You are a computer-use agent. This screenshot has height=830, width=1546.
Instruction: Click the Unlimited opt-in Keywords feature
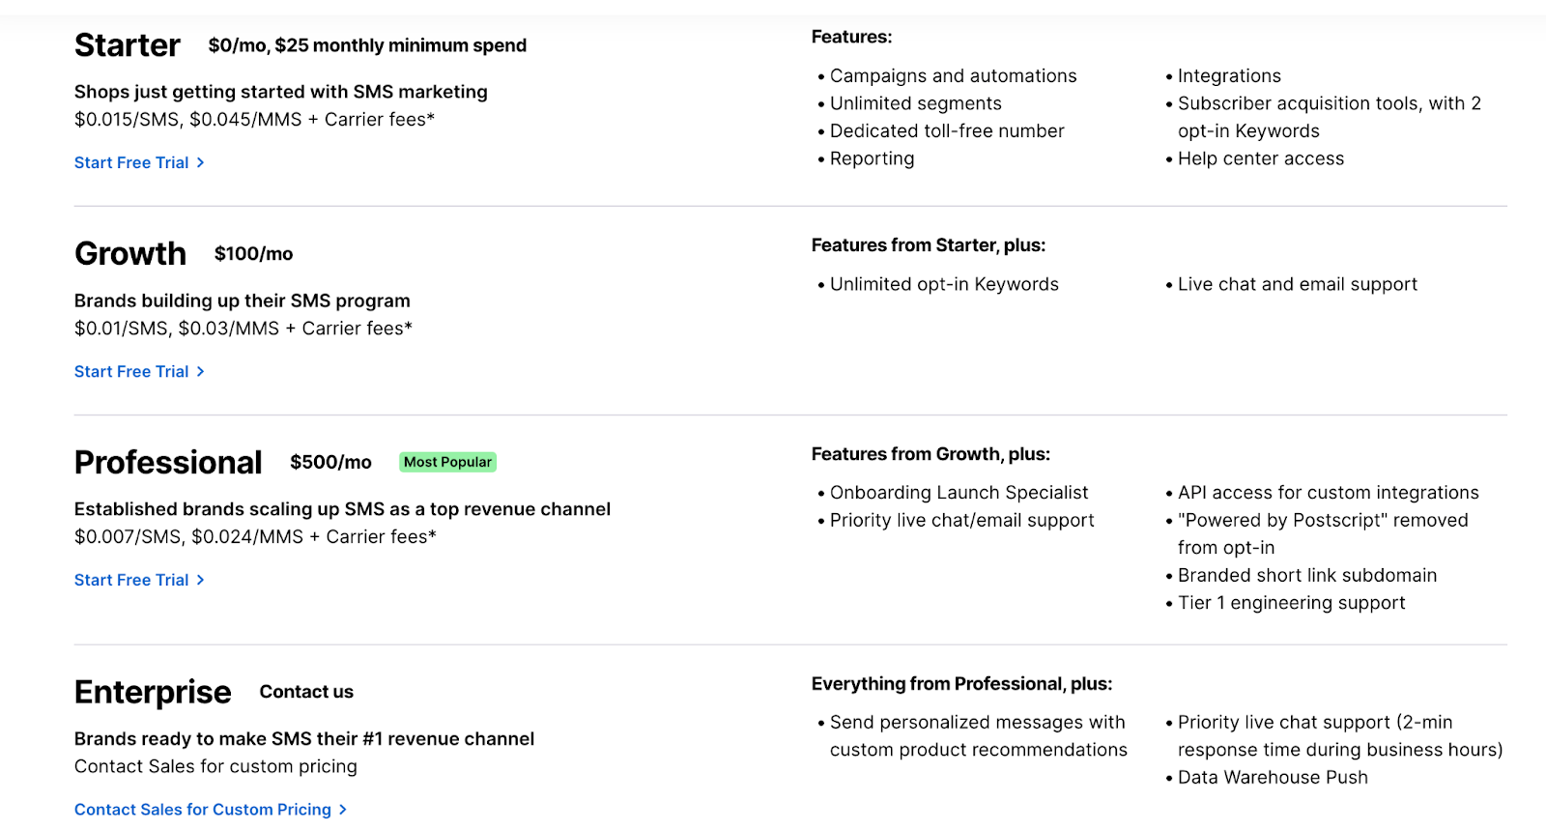tap(944, 284)
